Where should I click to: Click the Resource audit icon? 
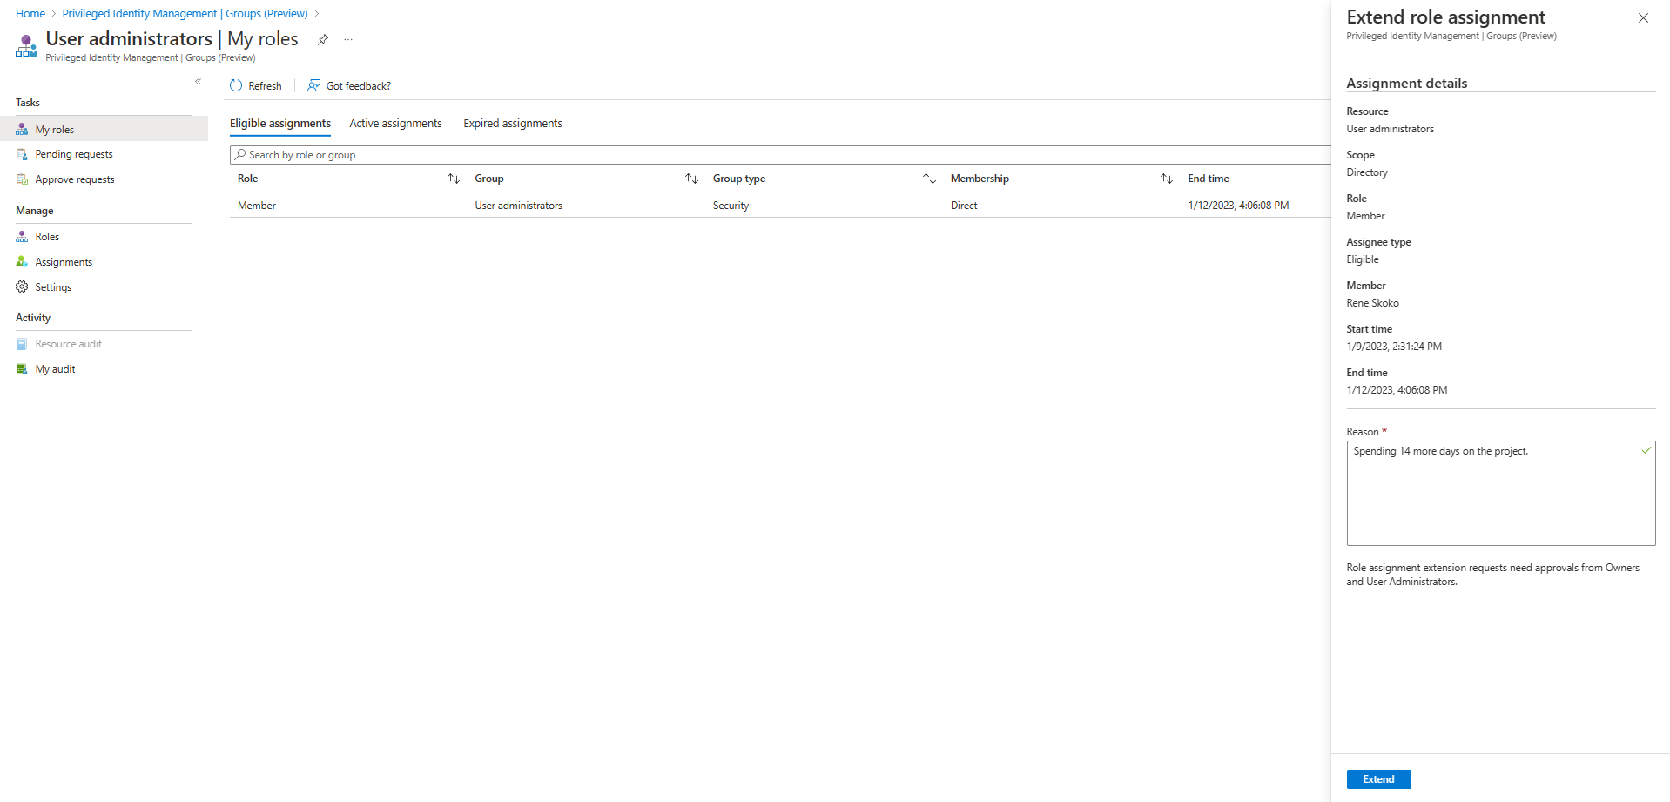tap(22, 344)
